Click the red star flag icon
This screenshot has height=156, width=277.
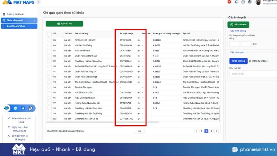pyautogui.click(x=229, y=2)
